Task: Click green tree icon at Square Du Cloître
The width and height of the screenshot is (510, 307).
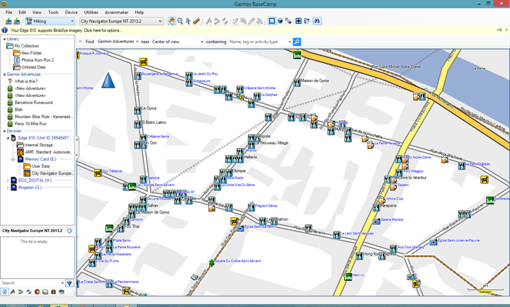Action: pyautogui.click(x=212, y=262)
